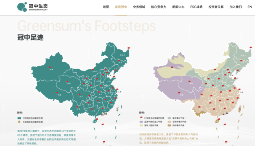The width and height of the screenshot is (255, 146).
Task: Click the teal 已实施生态修复的区域 legend swatch
Action: pos(19,118)
